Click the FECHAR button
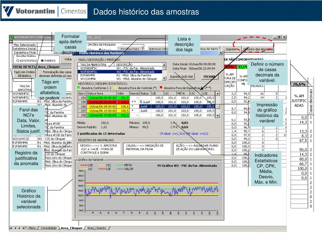Image resolution: width=322 pixels, height=241 pixels. 209,77
